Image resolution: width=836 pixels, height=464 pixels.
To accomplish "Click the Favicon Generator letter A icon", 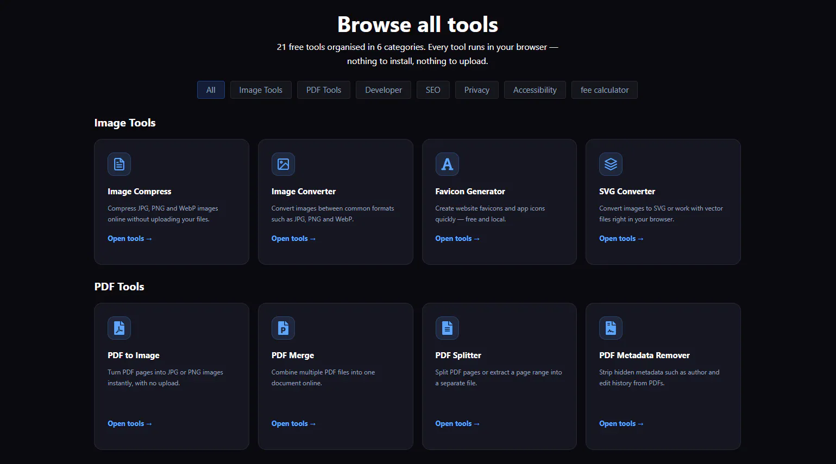I will tap(447, 164).
